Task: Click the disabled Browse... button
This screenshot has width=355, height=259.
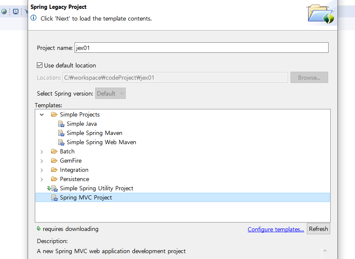Action: pyautogui.click(x=309, y=78)
